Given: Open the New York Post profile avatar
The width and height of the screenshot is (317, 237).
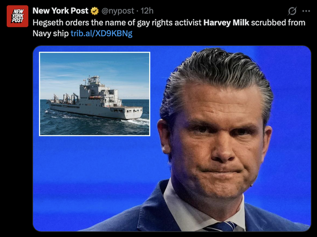Looking at the screenshot, I should coord(18,16).
